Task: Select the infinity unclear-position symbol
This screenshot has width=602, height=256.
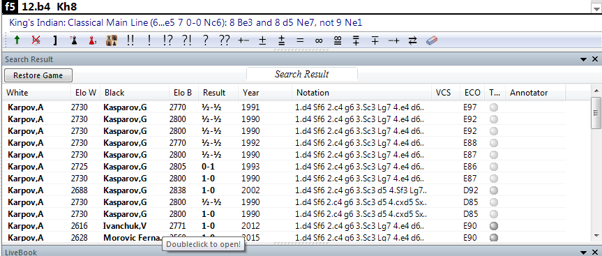Action: click(318, 40)
